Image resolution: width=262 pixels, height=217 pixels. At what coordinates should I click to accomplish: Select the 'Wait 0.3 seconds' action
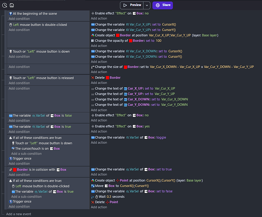coord(108,197)
